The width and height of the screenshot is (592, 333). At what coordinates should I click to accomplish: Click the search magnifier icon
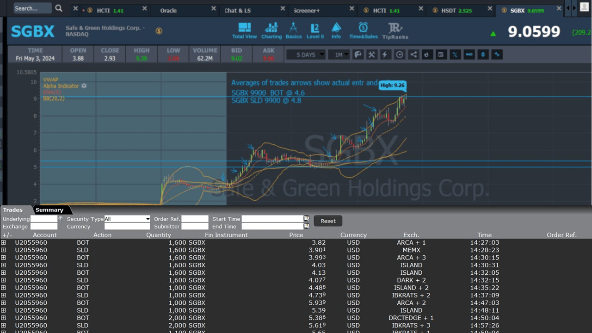click(x=59, y=8)
